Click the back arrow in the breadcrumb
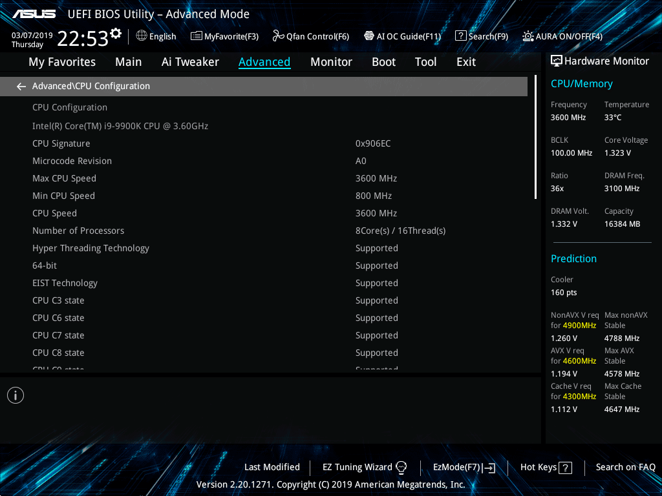The image size is (662, 496). click(x=21, y=87)
